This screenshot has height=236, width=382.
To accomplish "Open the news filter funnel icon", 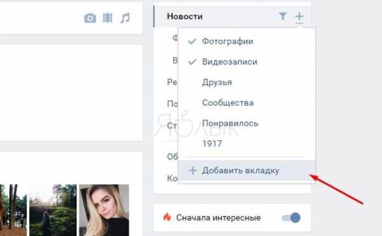I will click(283, 16).
